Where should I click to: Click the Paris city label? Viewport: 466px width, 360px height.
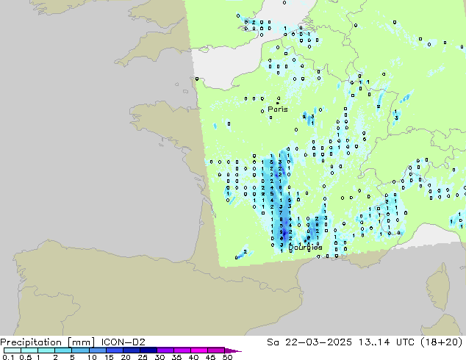click(278, 109)
